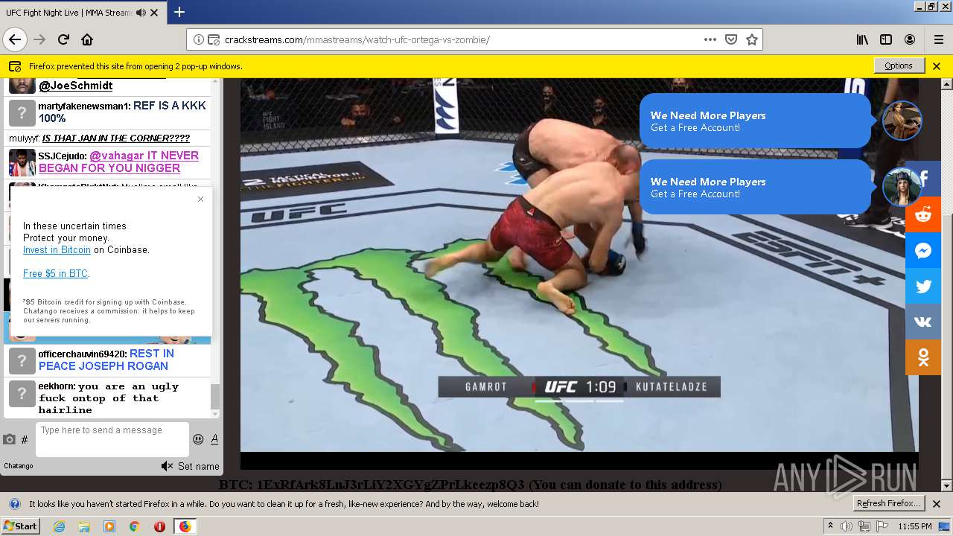Screen dimensions: 953x536
Task: Dismiss the Refresh Firefox notification
Action: 937,504
